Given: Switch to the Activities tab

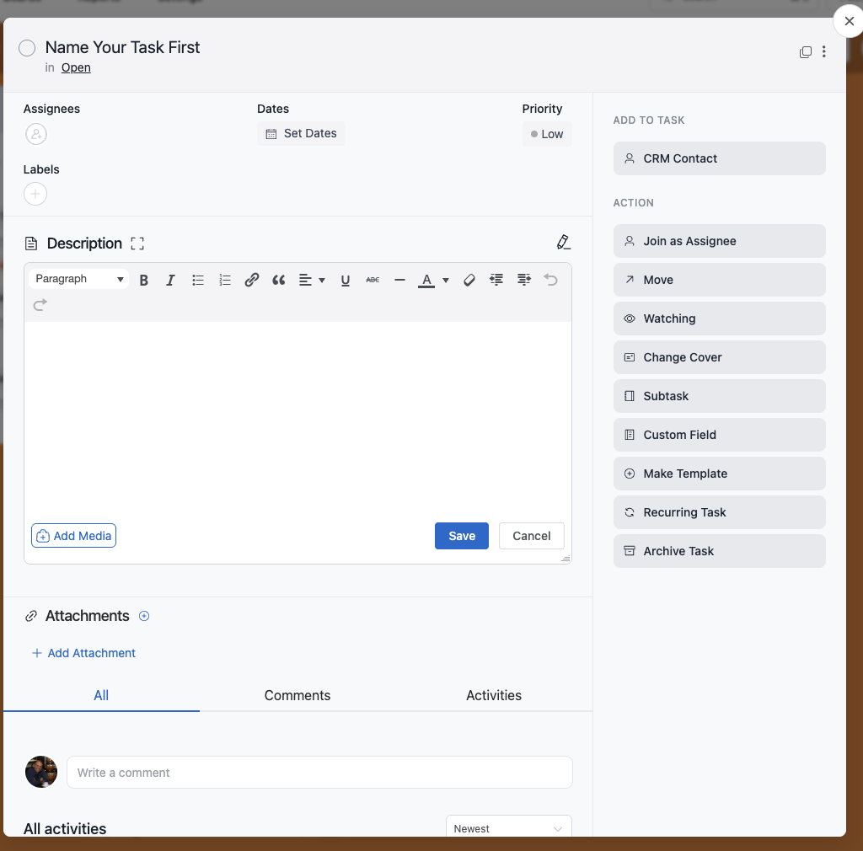Looking at the screenshot, I should click(494, 695).
